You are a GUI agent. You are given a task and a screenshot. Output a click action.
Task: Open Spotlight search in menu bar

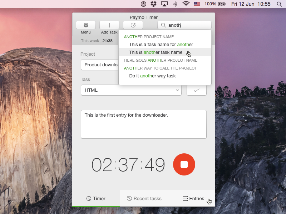(279, 4)
